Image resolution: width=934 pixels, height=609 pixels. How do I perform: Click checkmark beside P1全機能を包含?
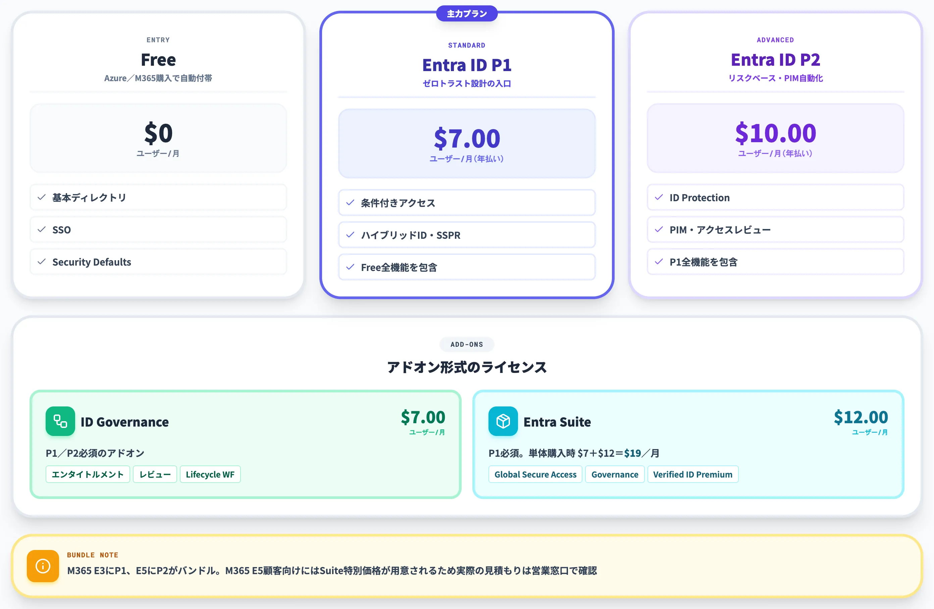coord(659,261)
